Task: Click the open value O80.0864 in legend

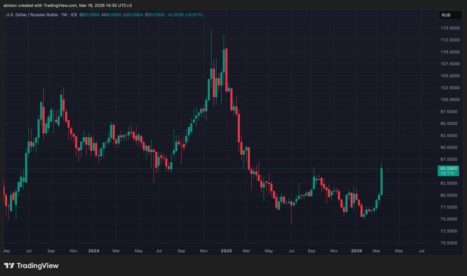Action: (91, 15)
